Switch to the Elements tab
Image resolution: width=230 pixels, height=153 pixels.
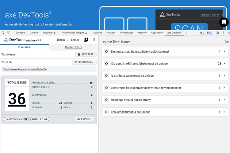click(x=20, y=33)
